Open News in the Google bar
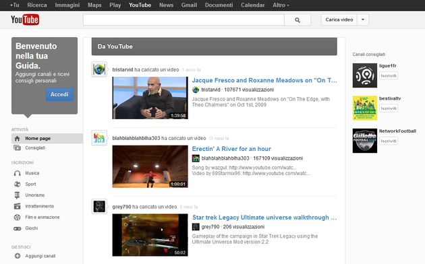 tap(166, 5)
